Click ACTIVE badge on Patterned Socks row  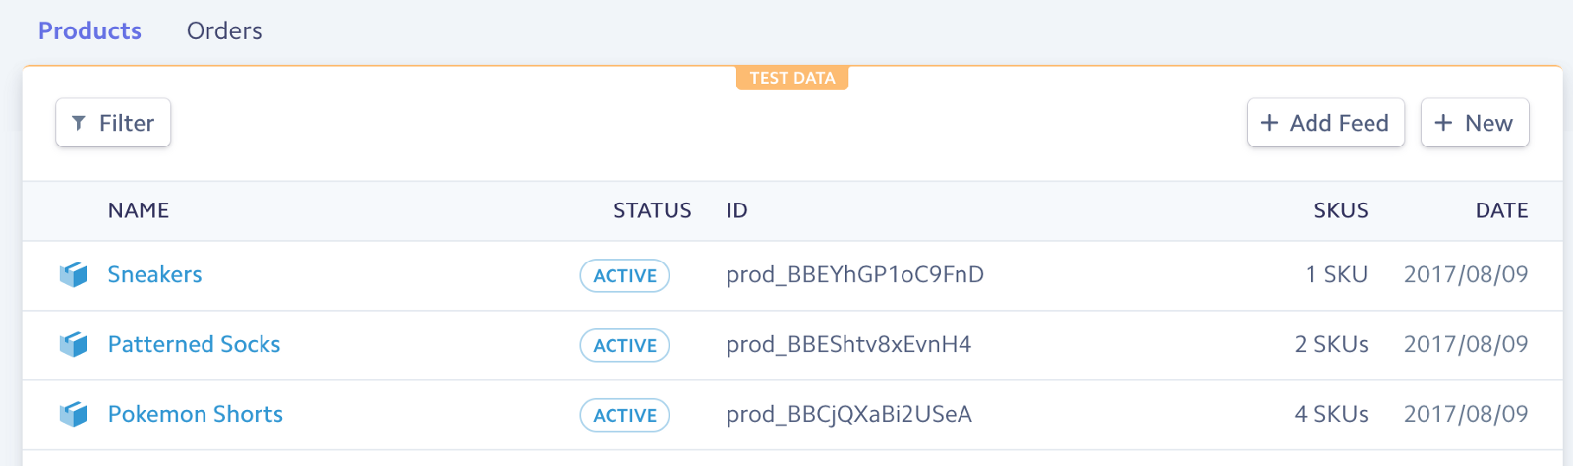click(624, 346)
